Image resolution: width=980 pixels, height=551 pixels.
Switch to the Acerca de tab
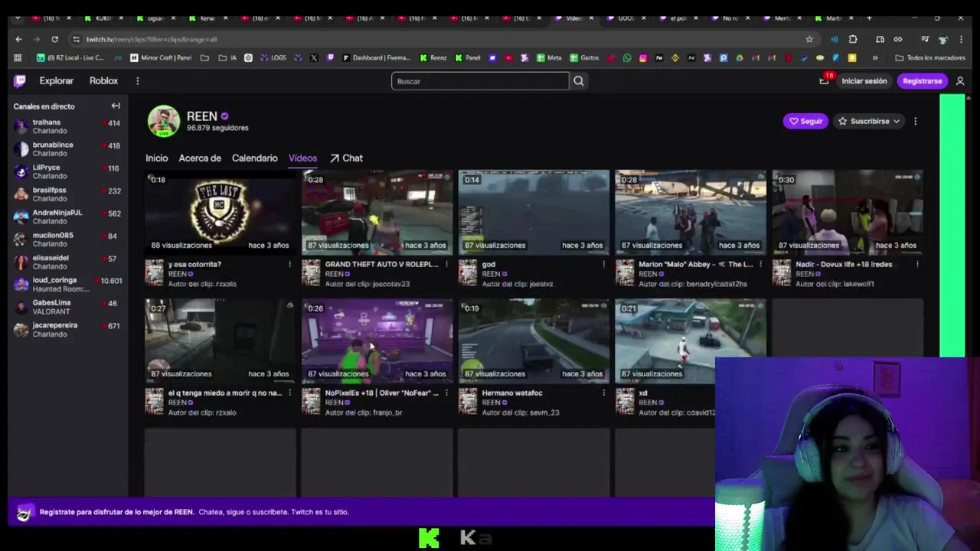tap(200, 158)
